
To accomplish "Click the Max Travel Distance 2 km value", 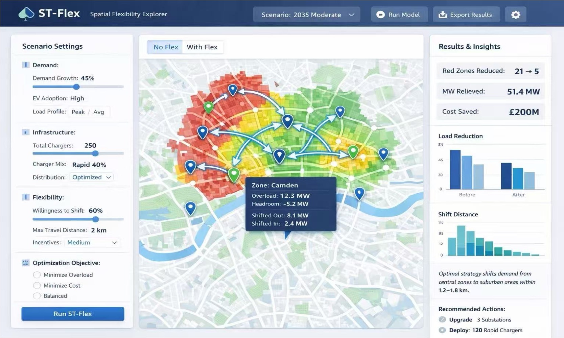I will [x=99, y=230].
